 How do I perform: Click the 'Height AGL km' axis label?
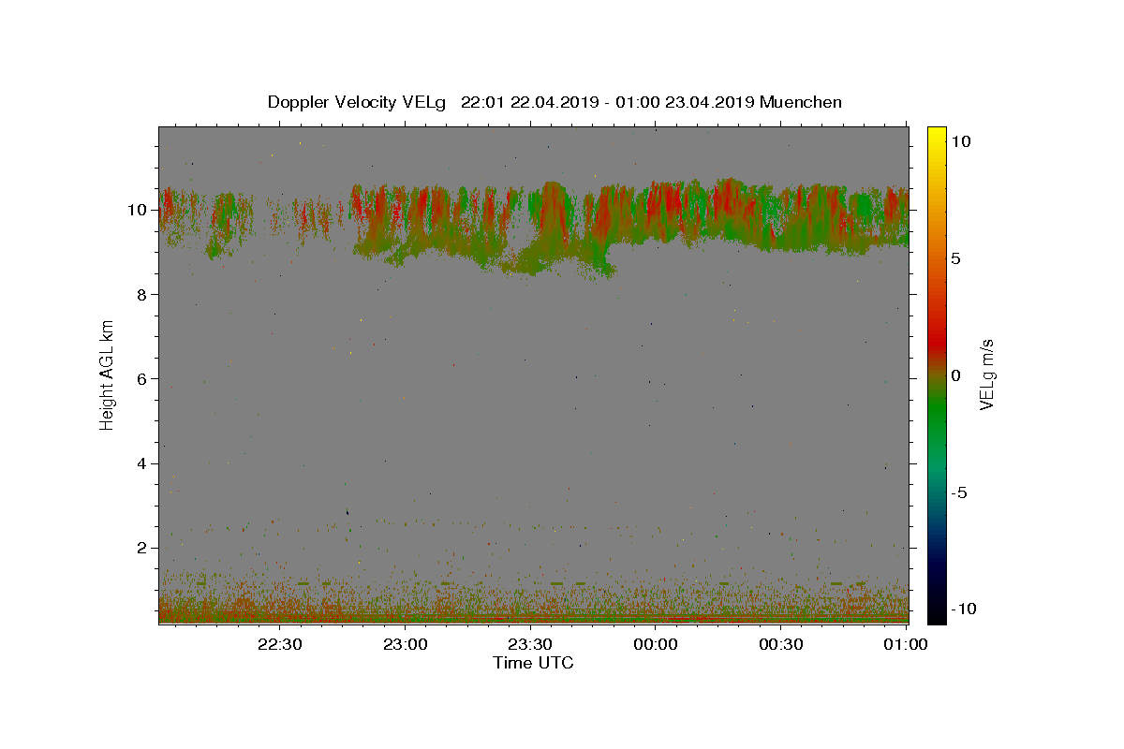(108, 374)
